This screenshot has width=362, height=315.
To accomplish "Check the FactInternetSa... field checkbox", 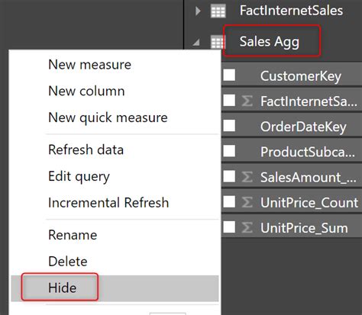I will tap(229, 101).
